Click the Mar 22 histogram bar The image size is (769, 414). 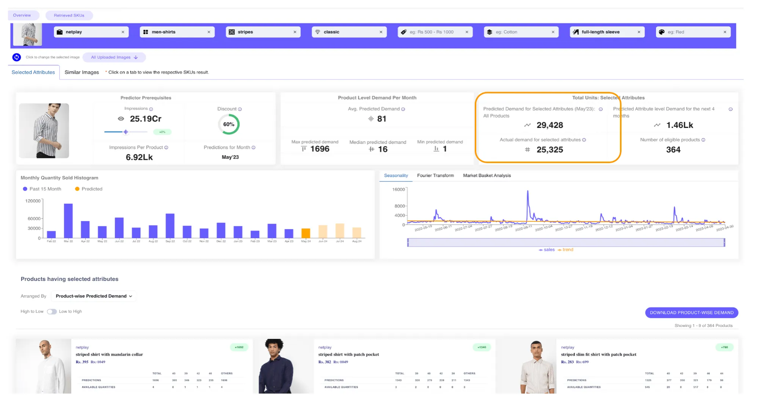tap(68, 221)
